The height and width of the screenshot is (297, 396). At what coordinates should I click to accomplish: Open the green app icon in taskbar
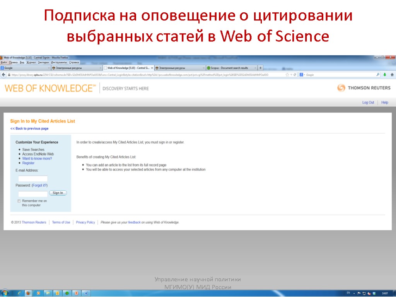click(x=67, y=293)
